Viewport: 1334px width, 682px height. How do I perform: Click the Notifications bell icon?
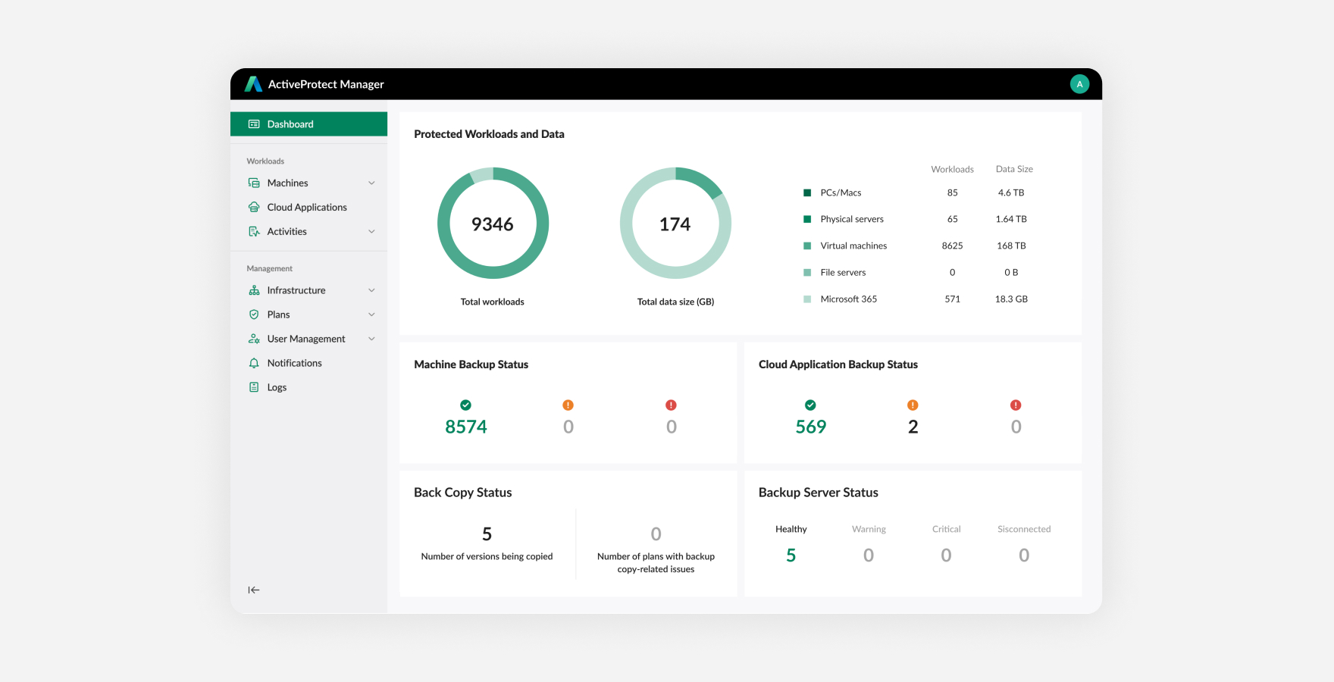pyautogui.click(x=254, y=363)
